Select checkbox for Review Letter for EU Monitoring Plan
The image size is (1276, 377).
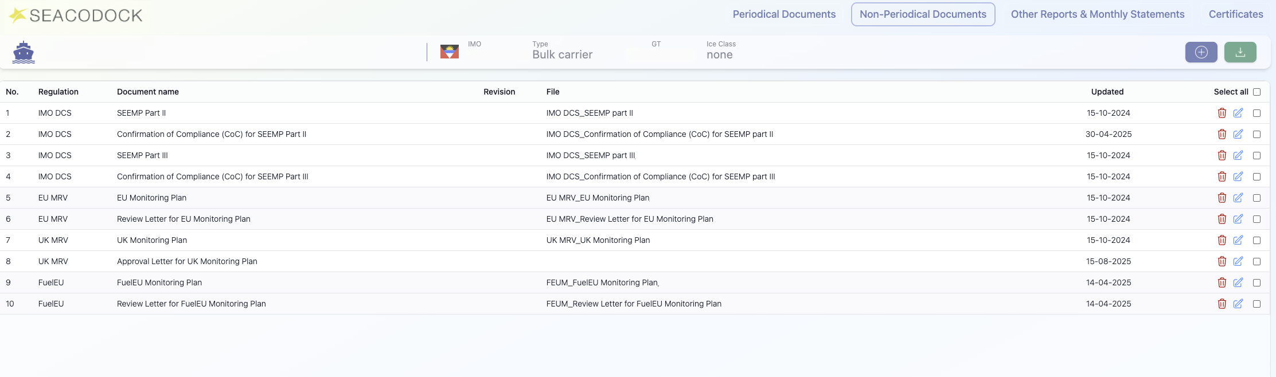[x=1257, y=219]
